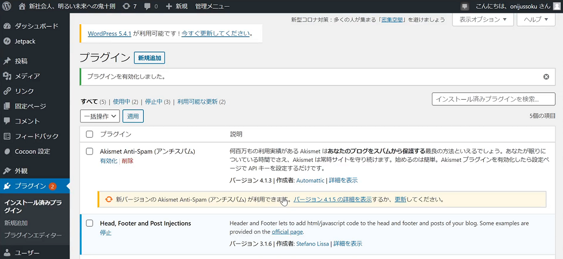Click 更新 link in Akismet update notice
The image size is (563, 259).
click(x=401, y=200)
